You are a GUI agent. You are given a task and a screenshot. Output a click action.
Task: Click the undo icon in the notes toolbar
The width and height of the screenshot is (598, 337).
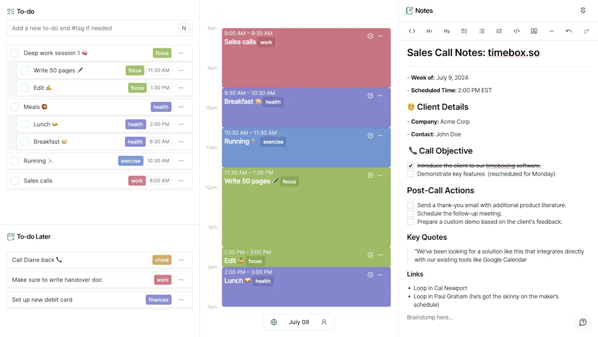(x=568, y=31)
